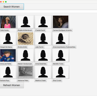
Task: Open the Divsha Amirà portrait image
Action: point(25,39)
